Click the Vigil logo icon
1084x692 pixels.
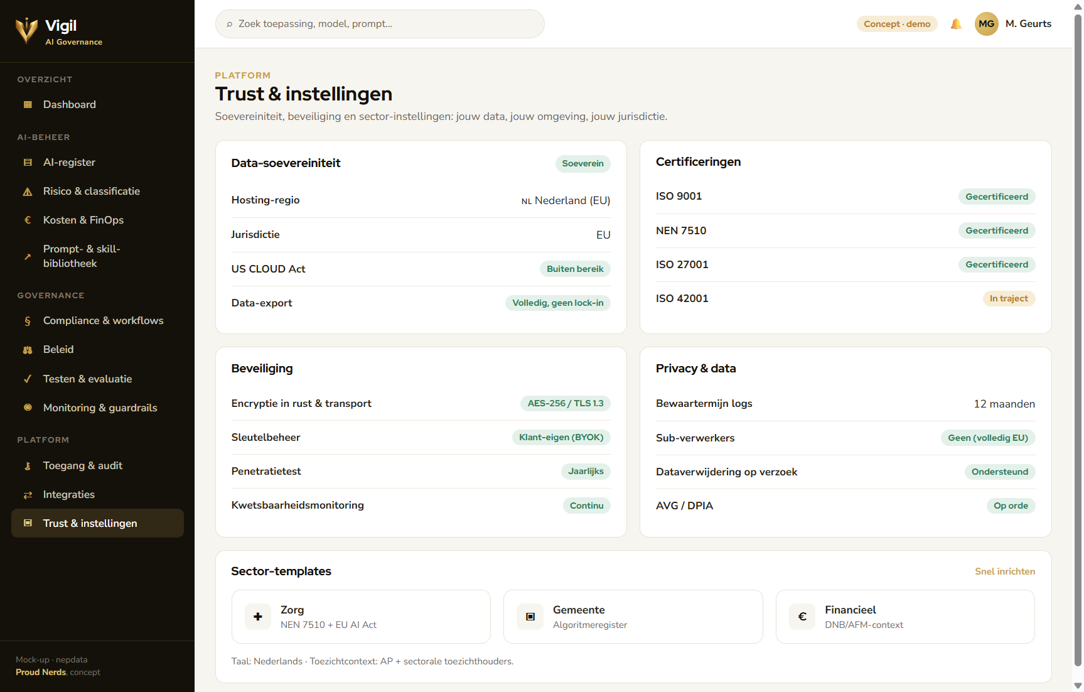(26, 30)
